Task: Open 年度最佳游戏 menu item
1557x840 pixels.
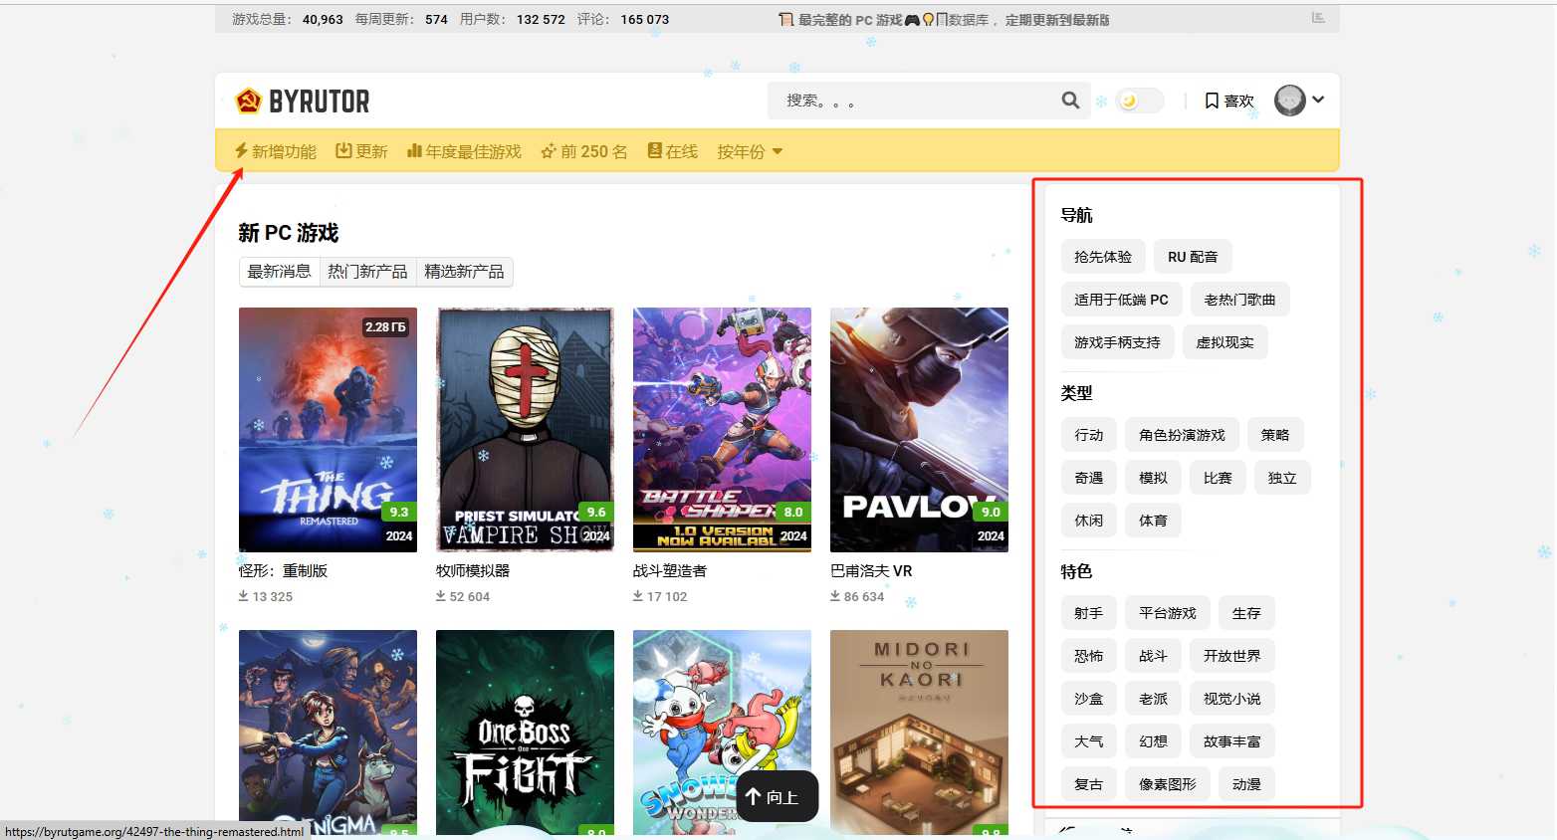Action: tap(464, 151)
